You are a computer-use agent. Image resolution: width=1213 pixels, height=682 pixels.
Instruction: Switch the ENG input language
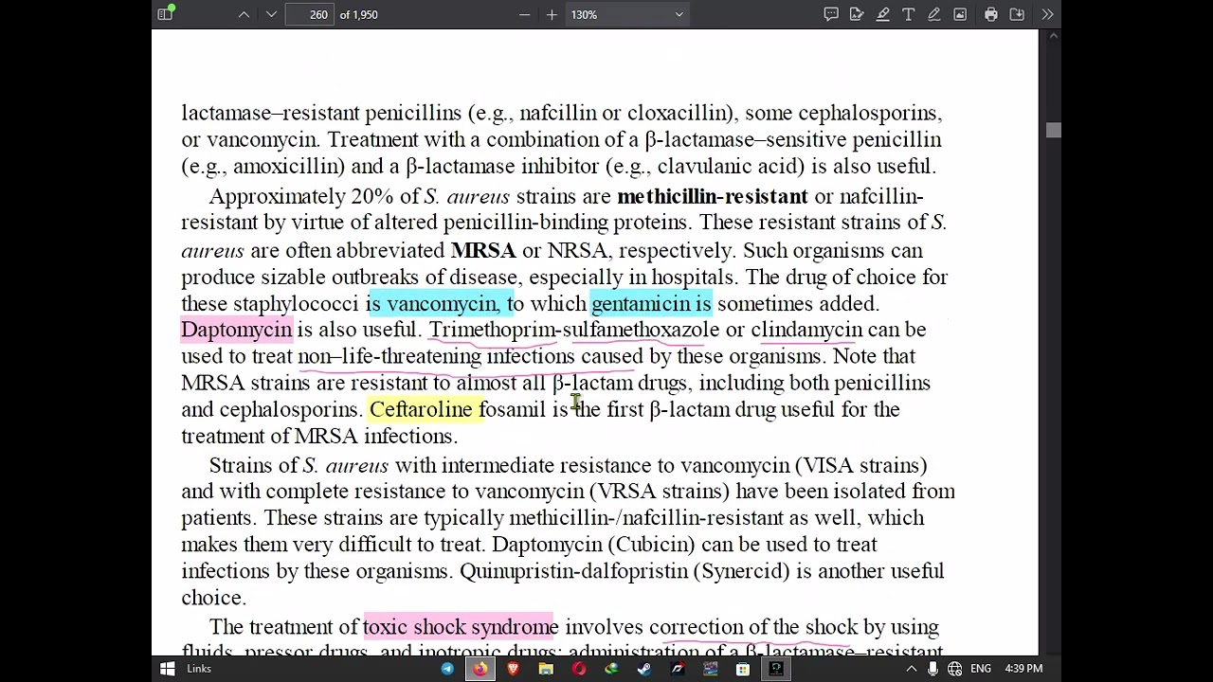[x=981, y=669]
